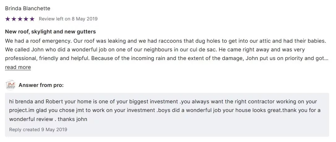Click the fifth purple rating star
336x142 pixels.
32,19
